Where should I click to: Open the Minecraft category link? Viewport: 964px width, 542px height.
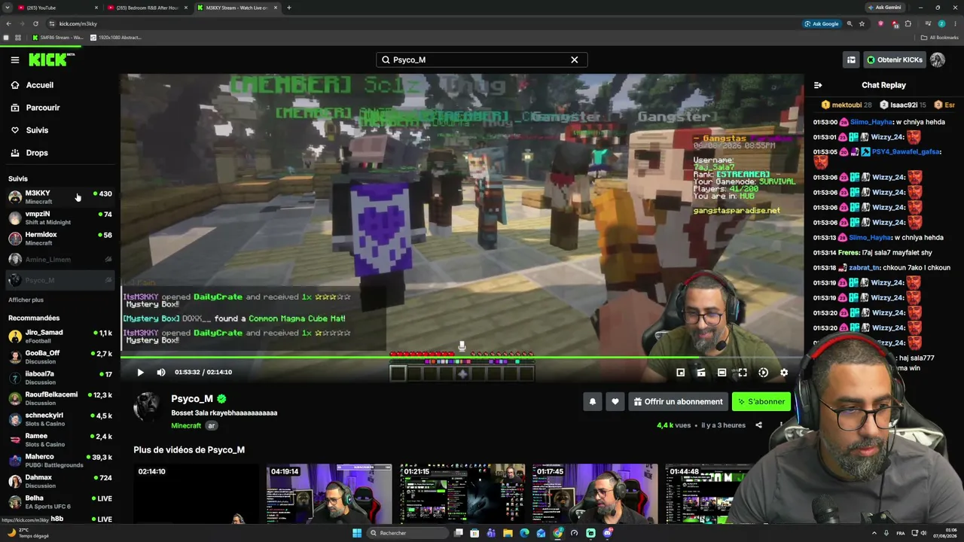tap(186, 425)
